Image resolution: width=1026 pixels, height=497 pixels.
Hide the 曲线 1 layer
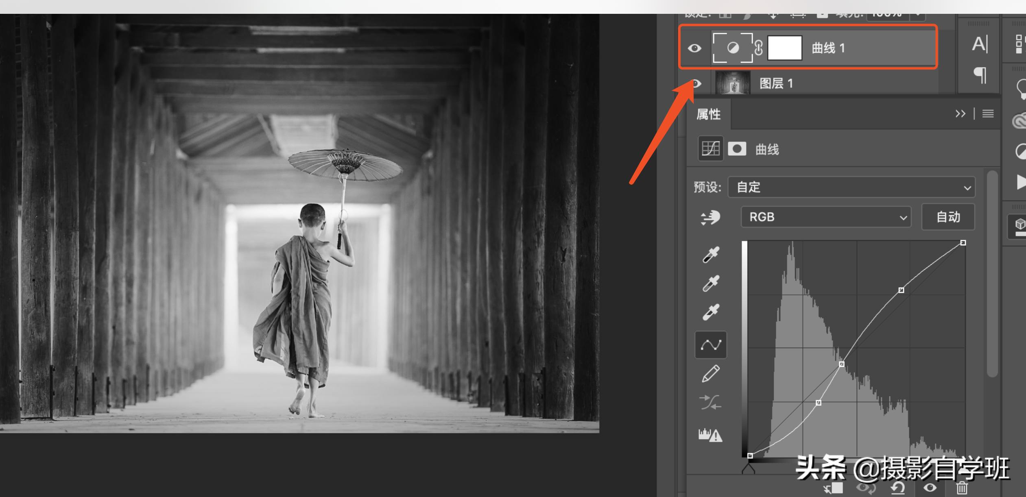point(694,48)
